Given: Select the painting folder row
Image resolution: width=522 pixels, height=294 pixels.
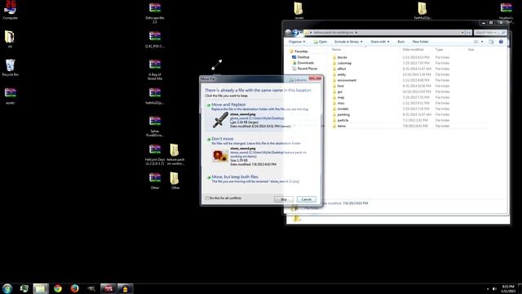Looking at the screenshot, I should (x=409, y=114).
